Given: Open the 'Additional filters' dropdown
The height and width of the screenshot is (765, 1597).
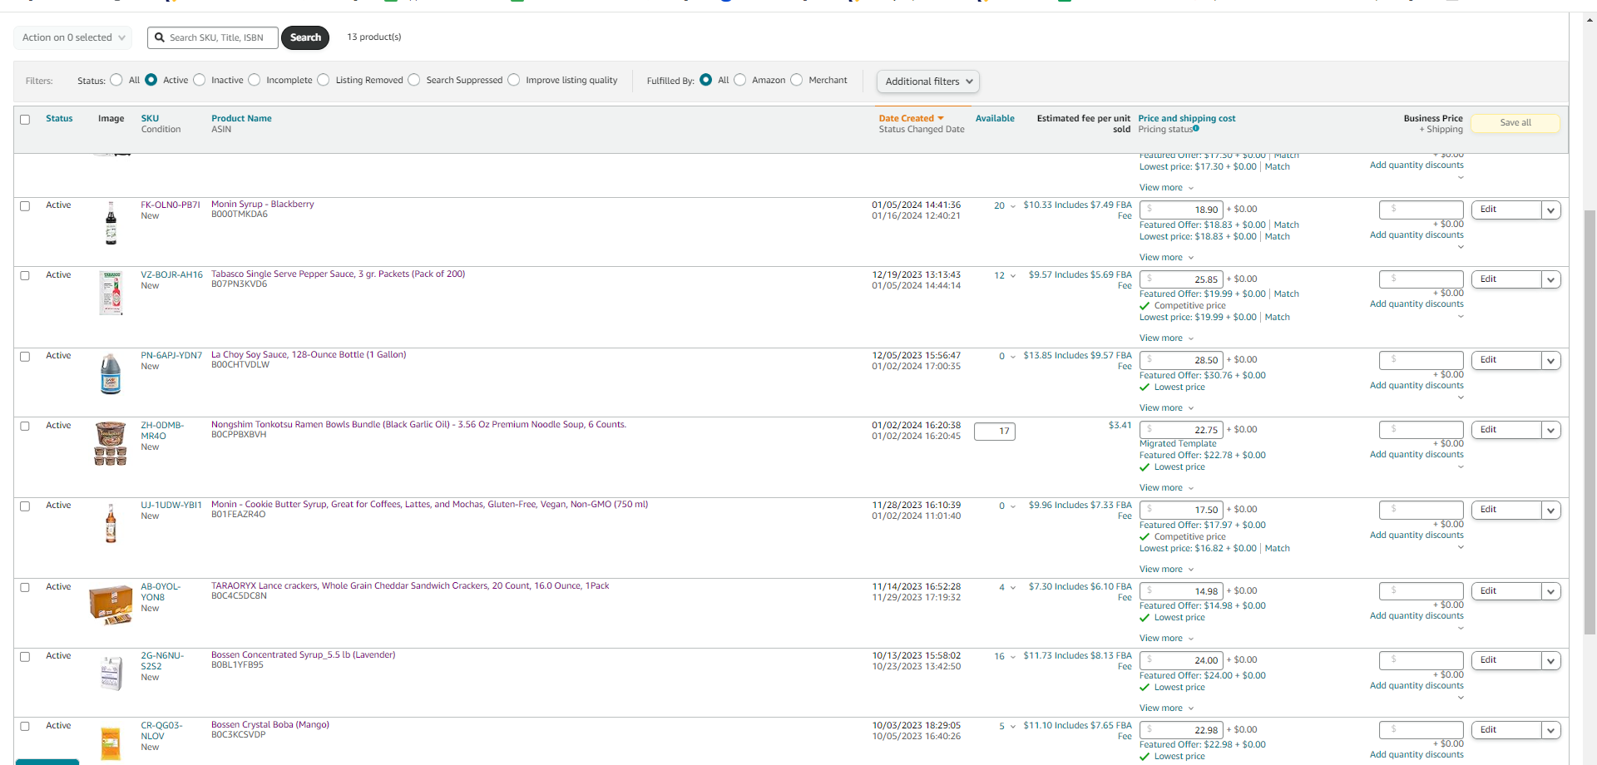Looking at the screenshot, I should pos(928,81).
